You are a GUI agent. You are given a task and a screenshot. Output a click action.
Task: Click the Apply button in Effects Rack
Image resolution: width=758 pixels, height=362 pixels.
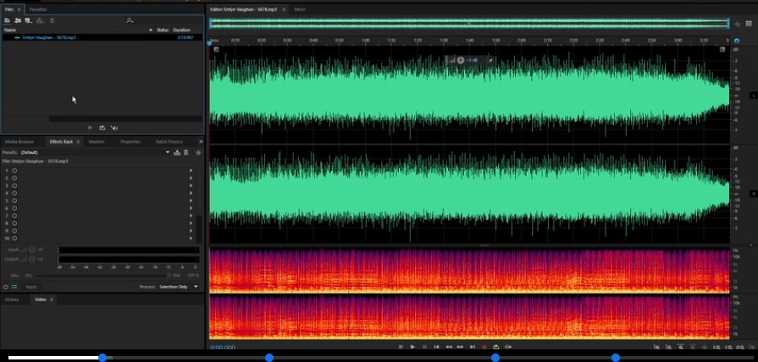click(x=31, y=287)
